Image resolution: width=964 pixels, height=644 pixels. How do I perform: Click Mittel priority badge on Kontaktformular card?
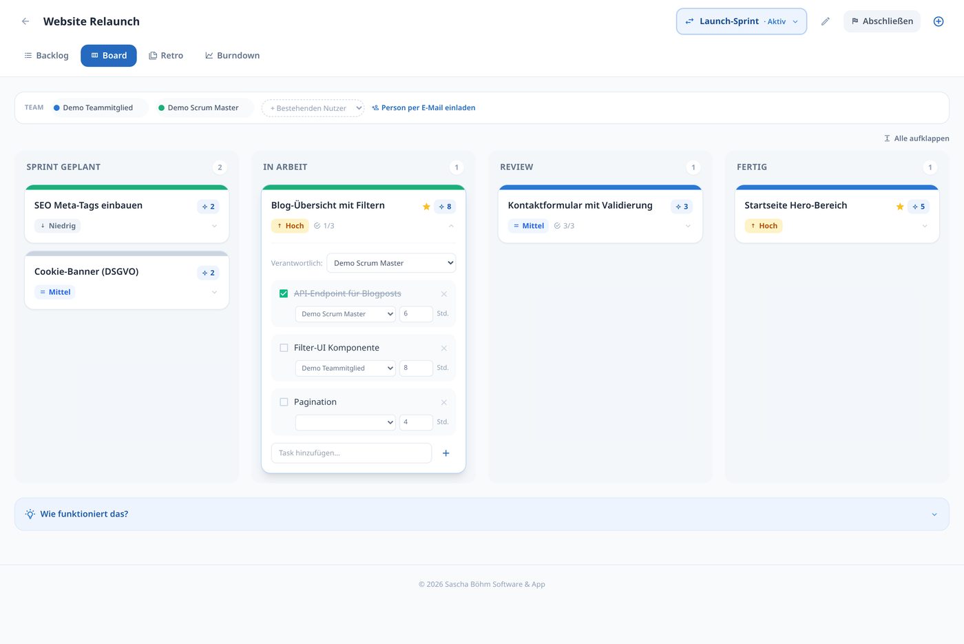(x=529, y=226)
